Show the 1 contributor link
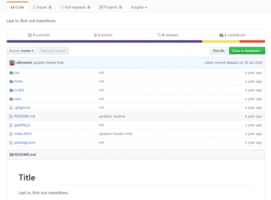The width and height of the screenshot is (271, 200). 232,35
